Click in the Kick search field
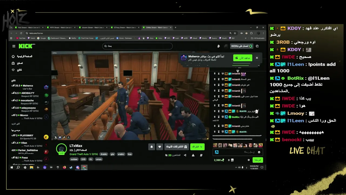This screenshot has width=346, height=195. [x=137, y=46]
